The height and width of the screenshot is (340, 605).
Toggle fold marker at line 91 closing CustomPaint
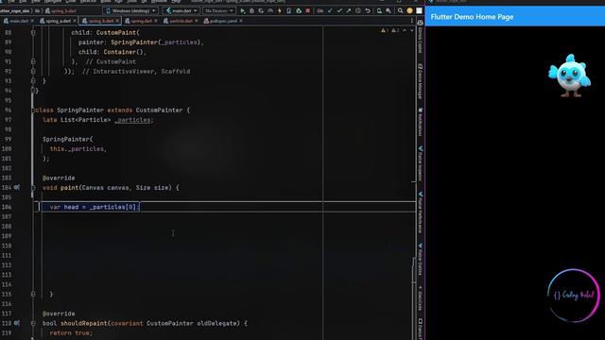click(33, 61)
